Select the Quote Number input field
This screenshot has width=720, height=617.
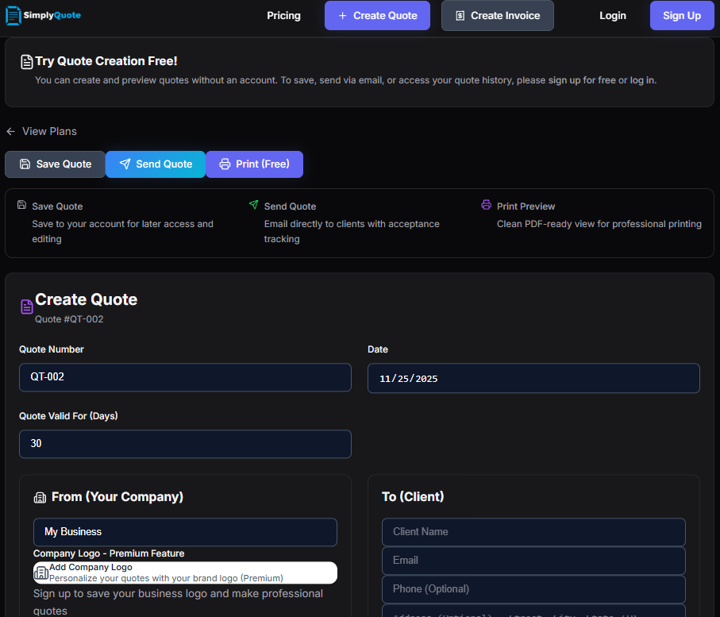[184, 377]
